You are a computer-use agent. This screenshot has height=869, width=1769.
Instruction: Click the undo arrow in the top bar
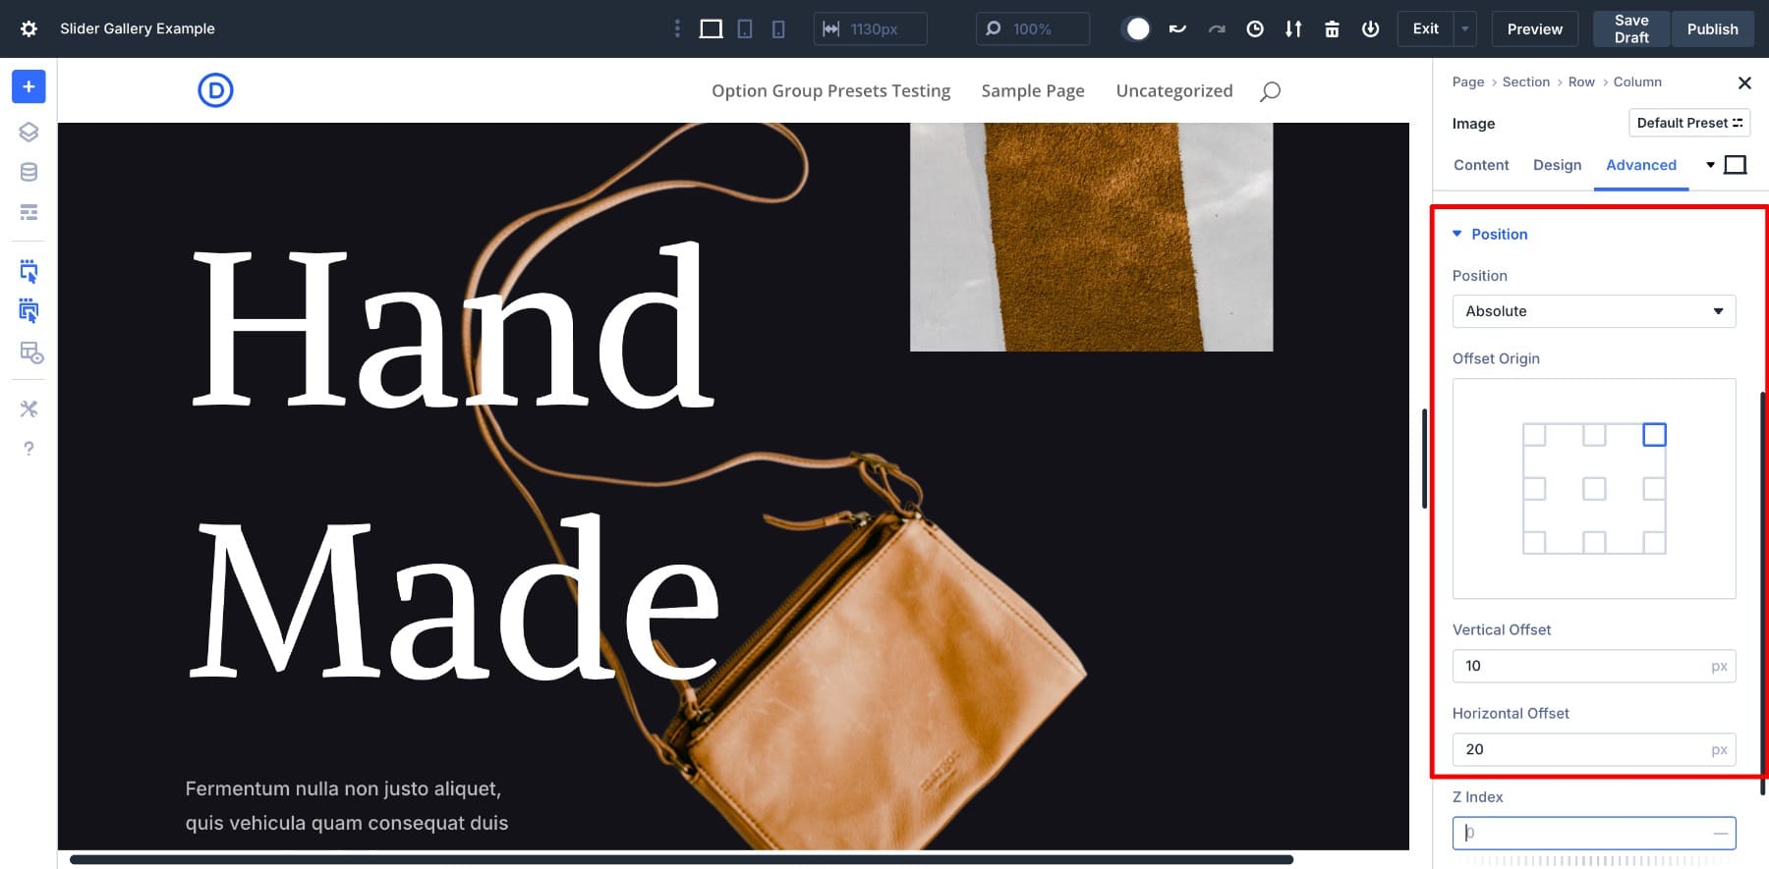[x=1177, y=28]
